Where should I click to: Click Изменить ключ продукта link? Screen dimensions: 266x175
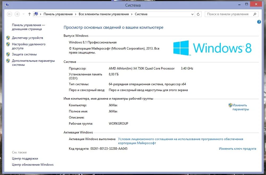click(237, 149)
